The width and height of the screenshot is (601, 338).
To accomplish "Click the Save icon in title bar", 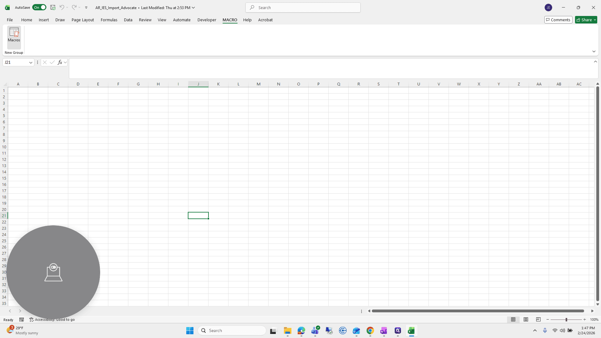I will [x=53, y=8].
